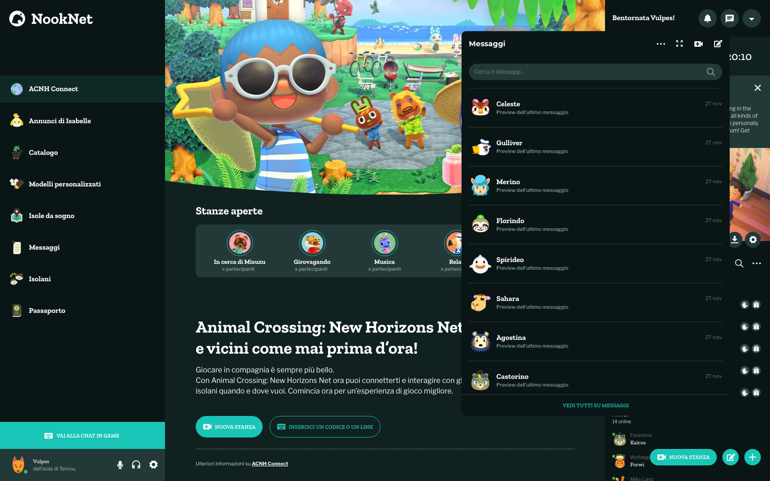Open the conversation with Merino
Screen dimensions: 770x481
point(595,186)
